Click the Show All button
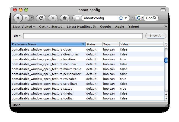This screenshot has width=179, height=122. (156, 36)
